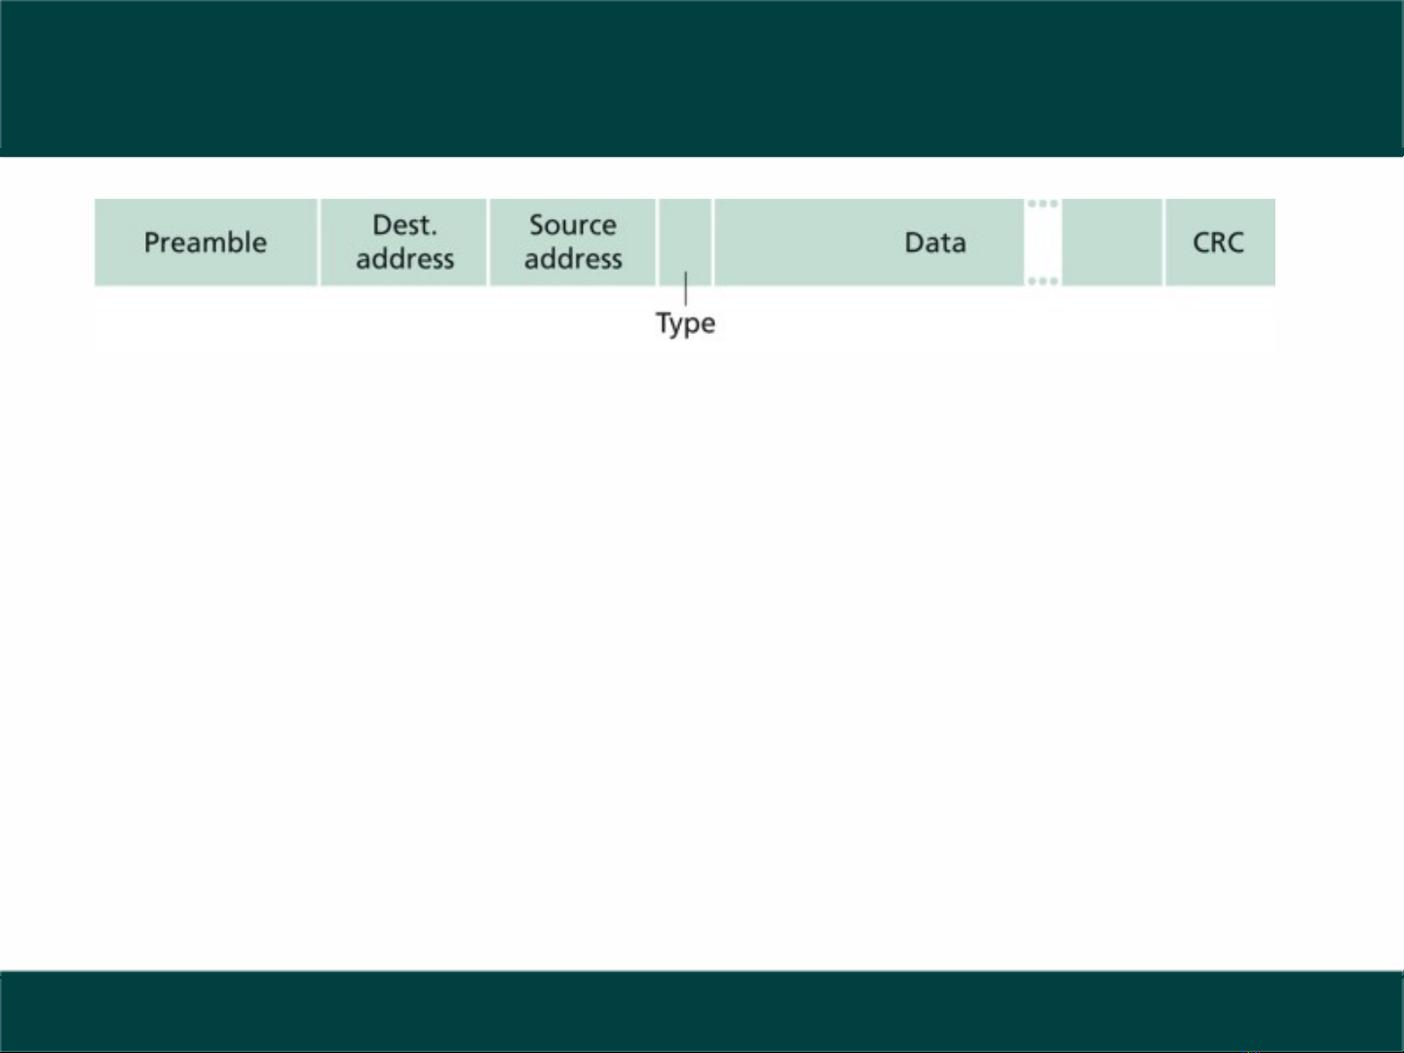1404x1053 pixels.
Task: Select the Data field segment
Action: [x=868, y=243]
